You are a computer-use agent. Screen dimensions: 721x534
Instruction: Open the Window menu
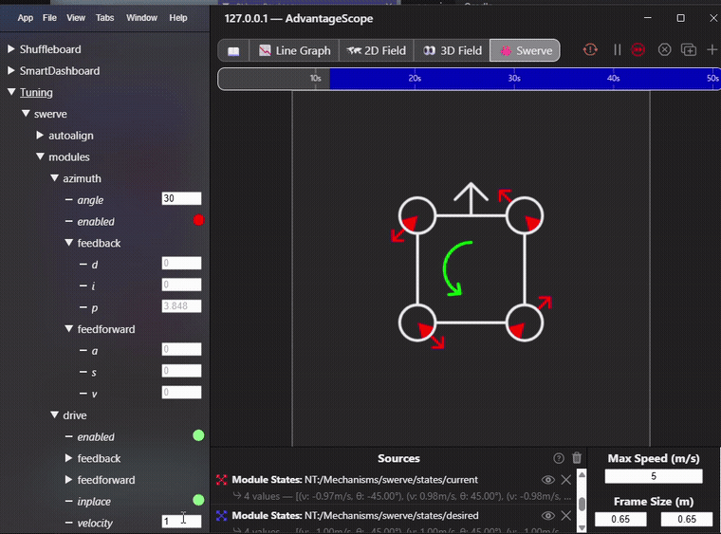pyautogui.click(x=141, y=18)
